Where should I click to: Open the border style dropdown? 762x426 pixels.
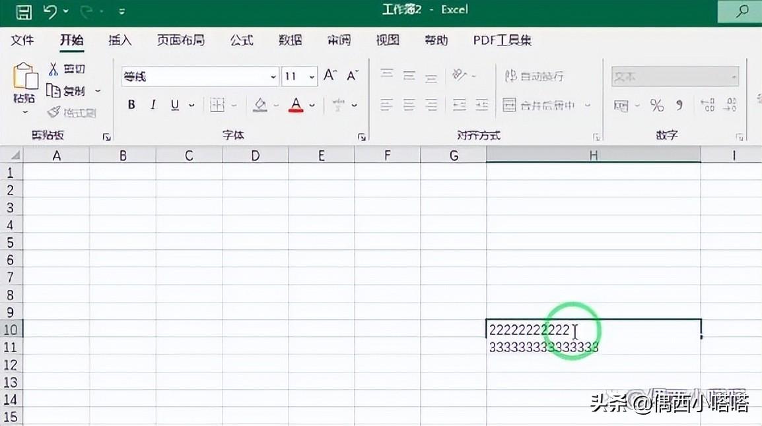[x=232, y=104]
